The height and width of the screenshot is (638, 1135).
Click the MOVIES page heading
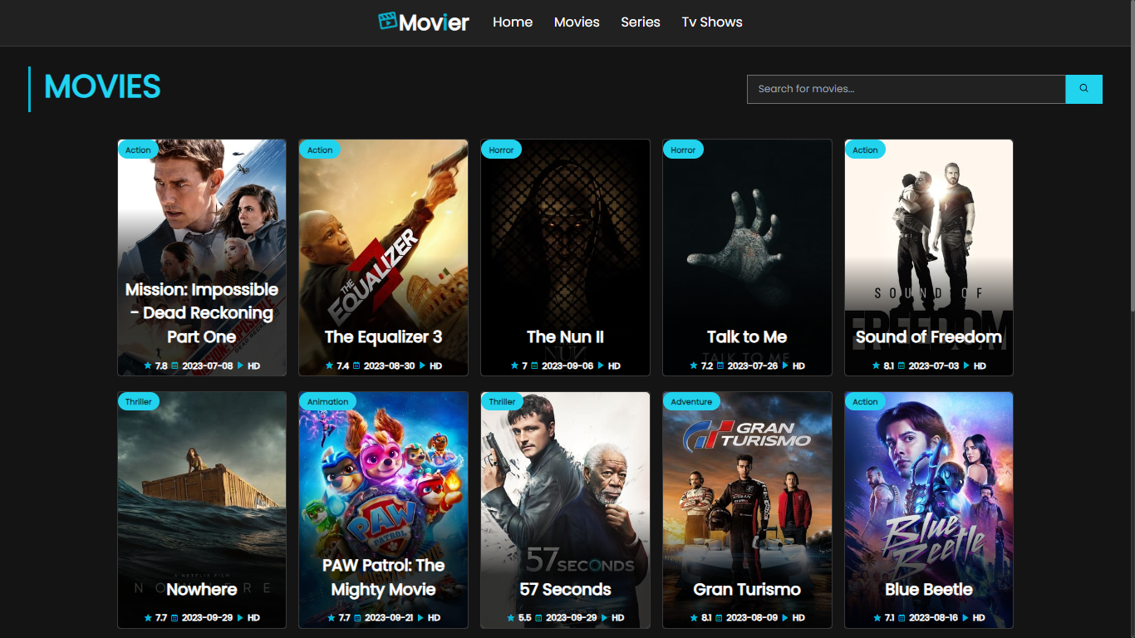pos(102,87)
